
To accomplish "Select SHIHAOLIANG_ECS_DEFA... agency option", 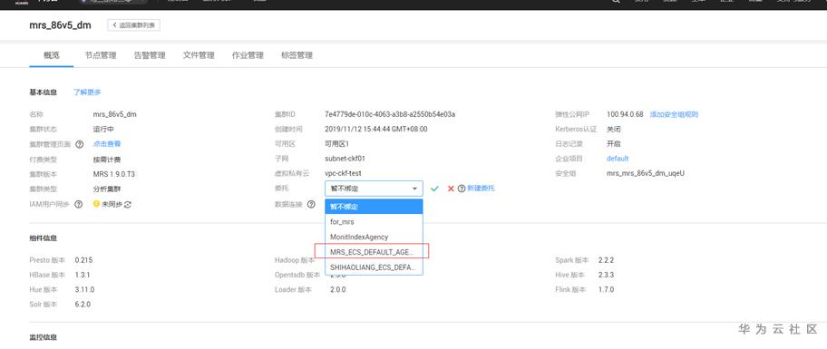I will [374, 267].
